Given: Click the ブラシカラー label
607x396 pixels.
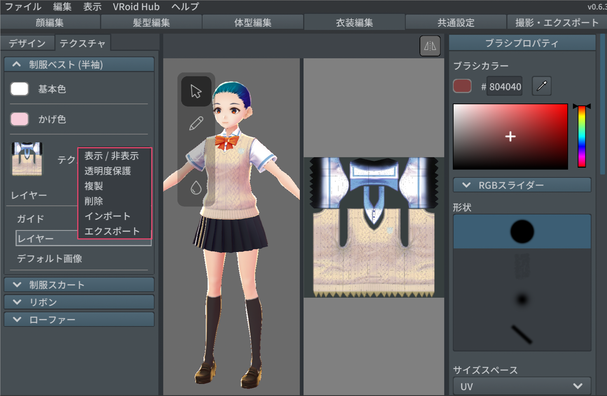Looking at the screenshot, I should pyautogui.click(x=481, y=65).
